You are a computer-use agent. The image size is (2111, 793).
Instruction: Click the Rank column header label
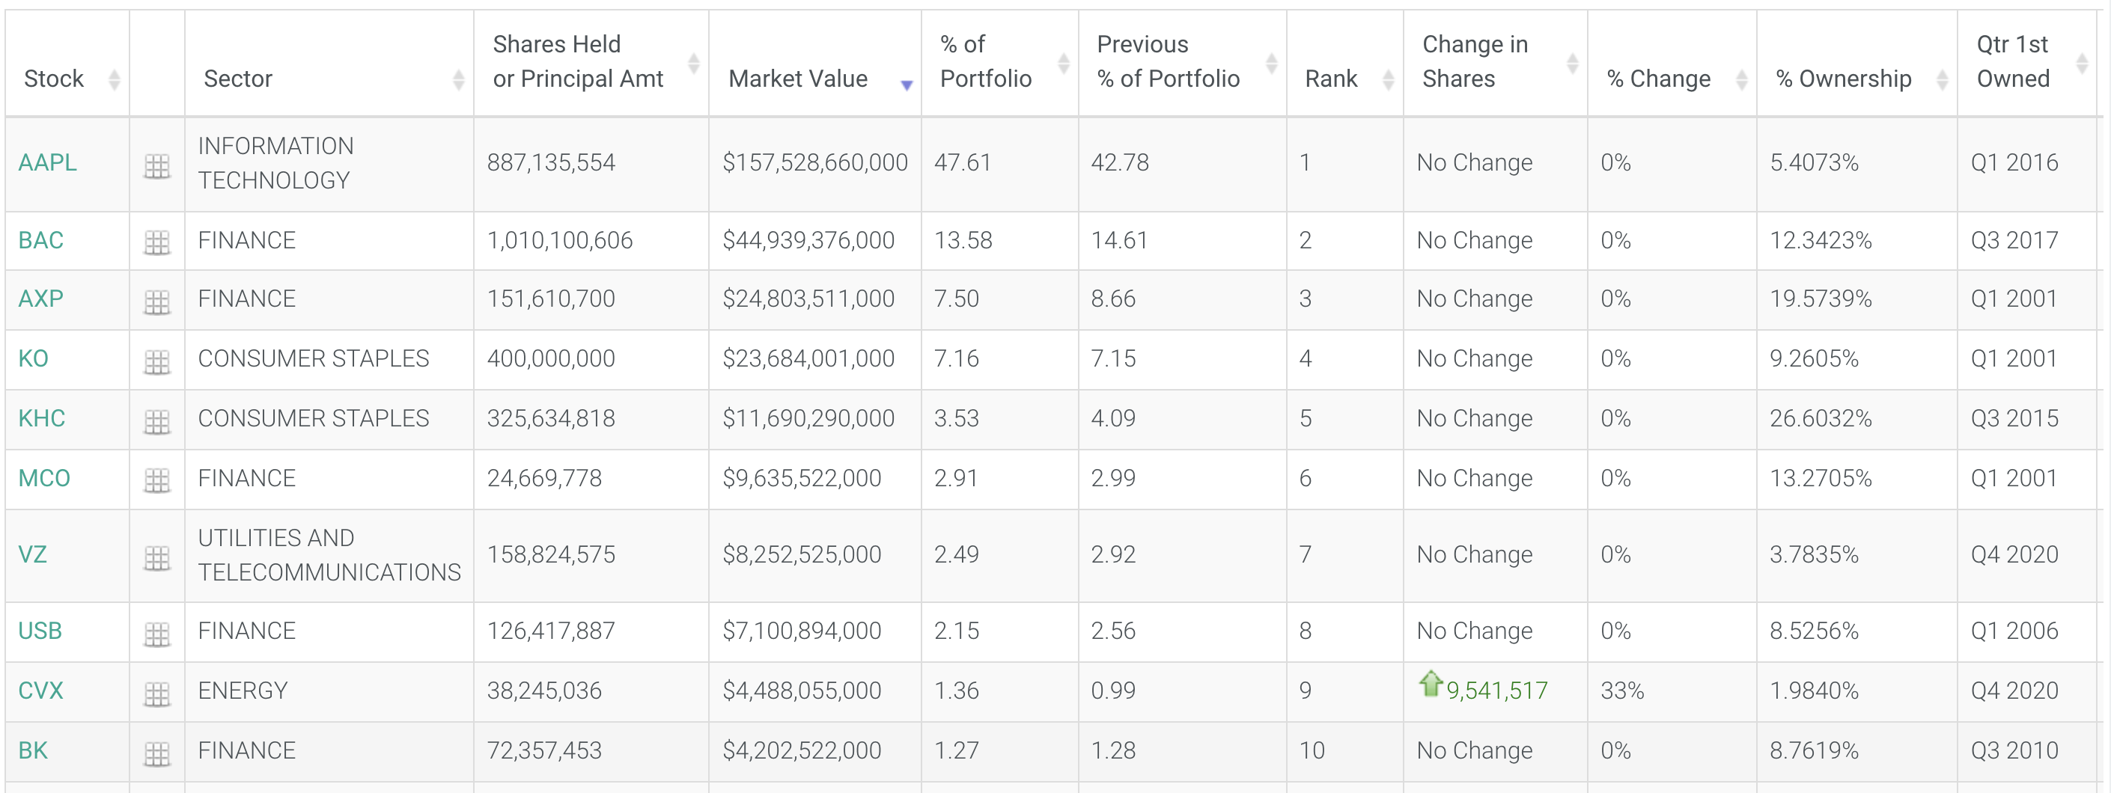tap(1331, 79)
